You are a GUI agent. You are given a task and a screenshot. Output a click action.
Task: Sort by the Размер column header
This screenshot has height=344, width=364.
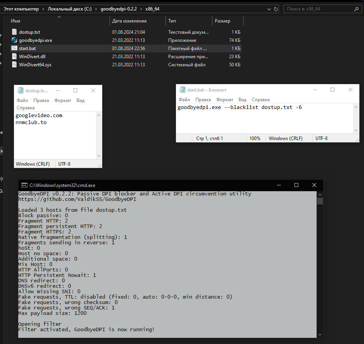[222, 21]
